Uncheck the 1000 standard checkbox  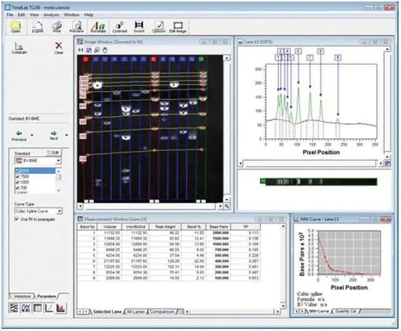pyautogui.click(x=16, y=181)
